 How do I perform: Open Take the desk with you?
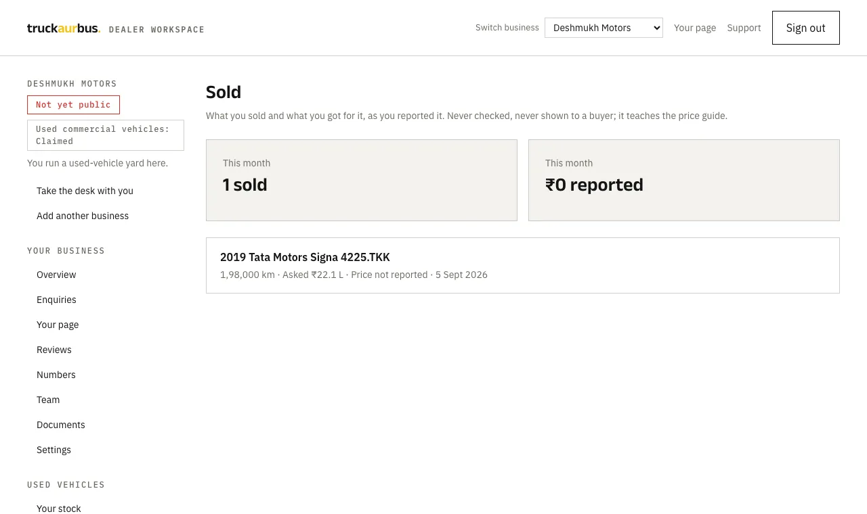(85, 191)
